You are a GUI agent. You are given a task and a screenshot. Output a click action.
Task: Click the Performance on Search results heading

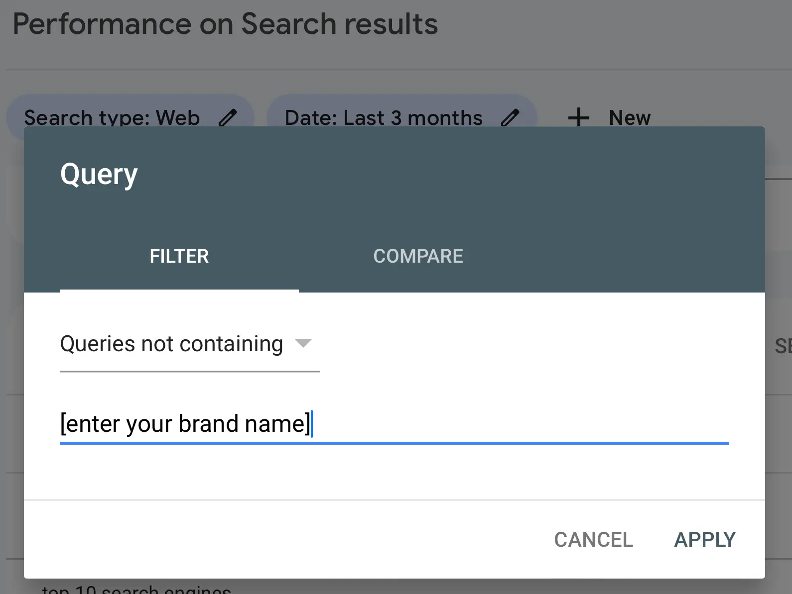[225, 24]
